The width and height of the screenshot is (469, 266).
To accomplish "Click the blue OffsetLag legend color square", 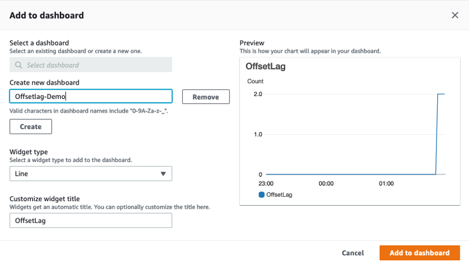I will (x=262, y=194).
